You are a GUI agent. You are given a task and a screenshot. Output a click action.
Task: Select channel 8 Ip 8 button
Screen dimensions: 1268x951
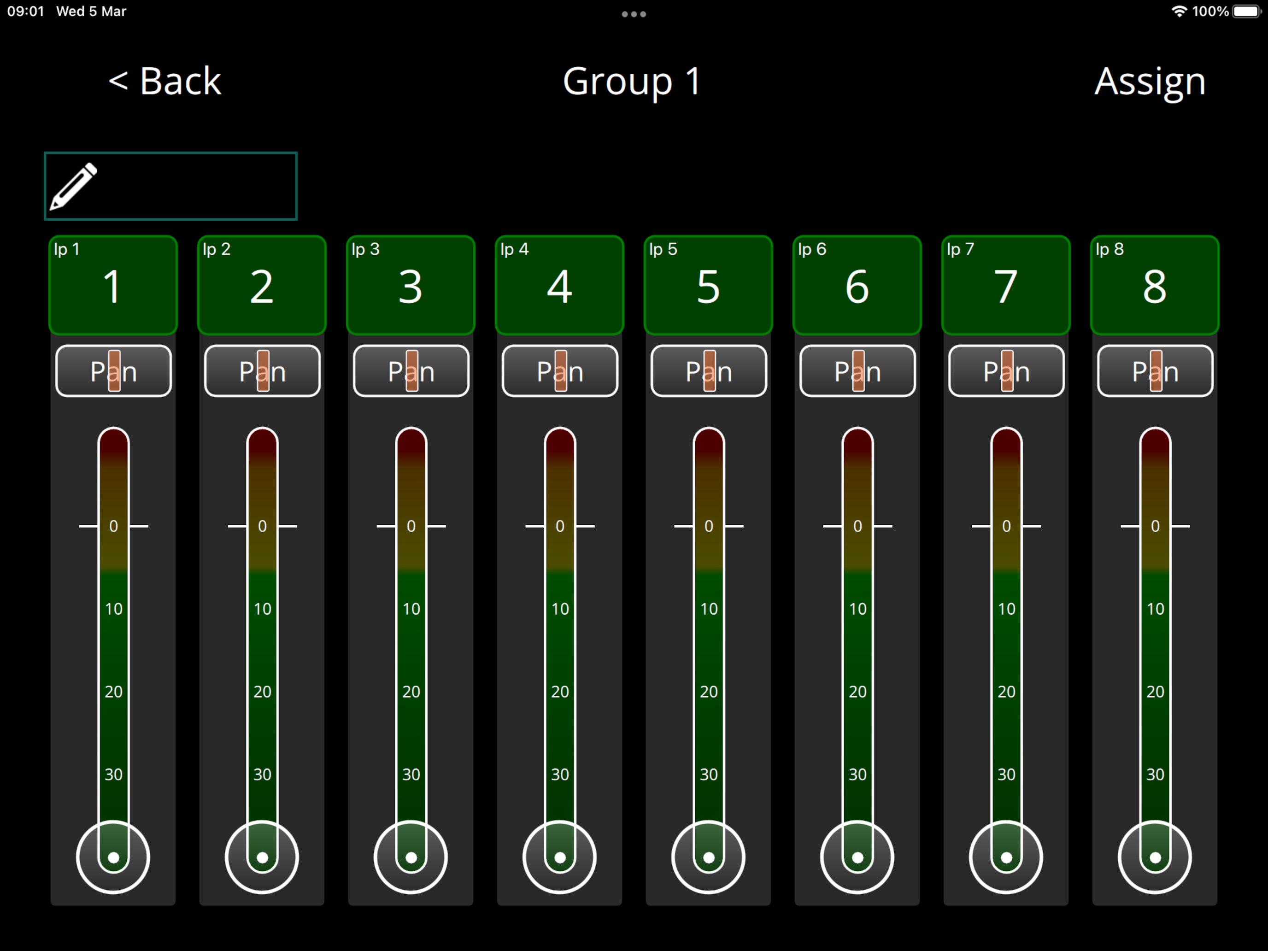(x=1155, y=285)
